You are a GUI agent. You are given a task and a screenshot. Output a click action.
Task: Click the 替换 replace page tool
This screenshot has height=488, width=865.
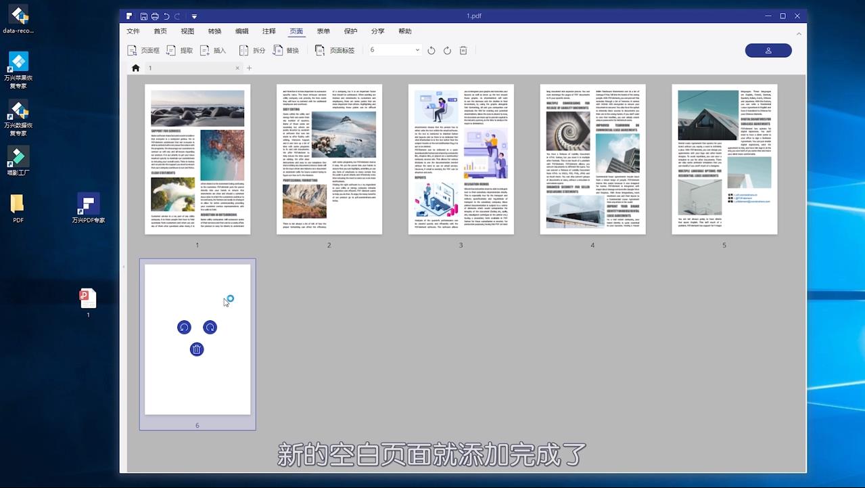coord(286,50)
